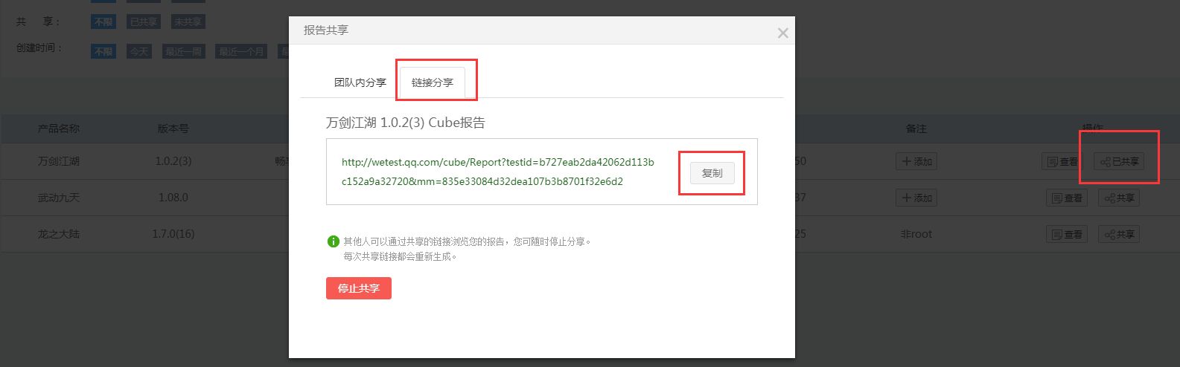
Task: Filter sharing status by 未共享
Action: (188, 22)
